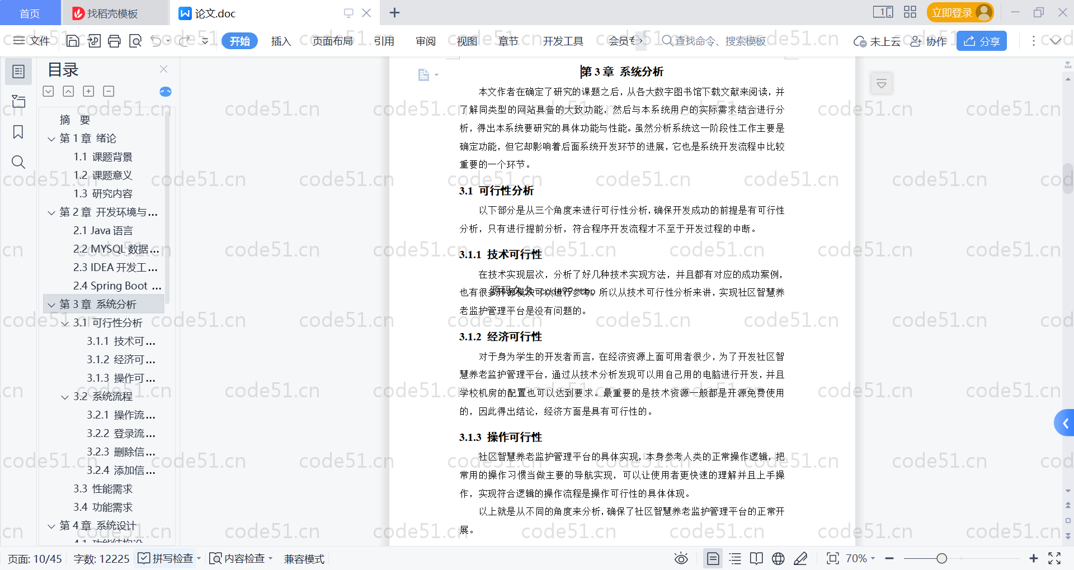The image size is (1074, 570).
Task: Click the 立即登录 login button
Action: [x=960, y=12]
